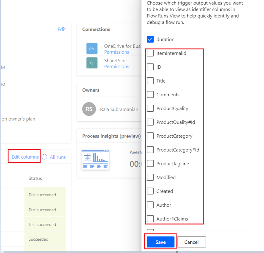Screen dimensions: 264x253
Task: Open the Edit columns link
Action: [25, 157]
